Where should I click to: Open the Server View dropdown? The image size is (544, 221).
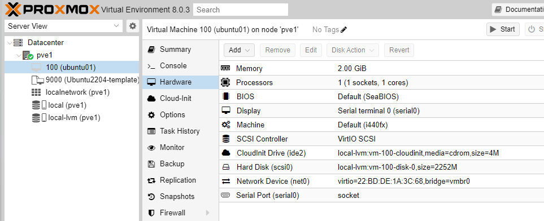tap(63, 26)
